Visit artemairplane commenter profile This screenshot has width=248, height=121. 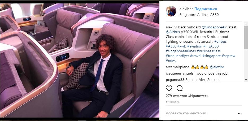pyautogui.click(x=177, y=67)
